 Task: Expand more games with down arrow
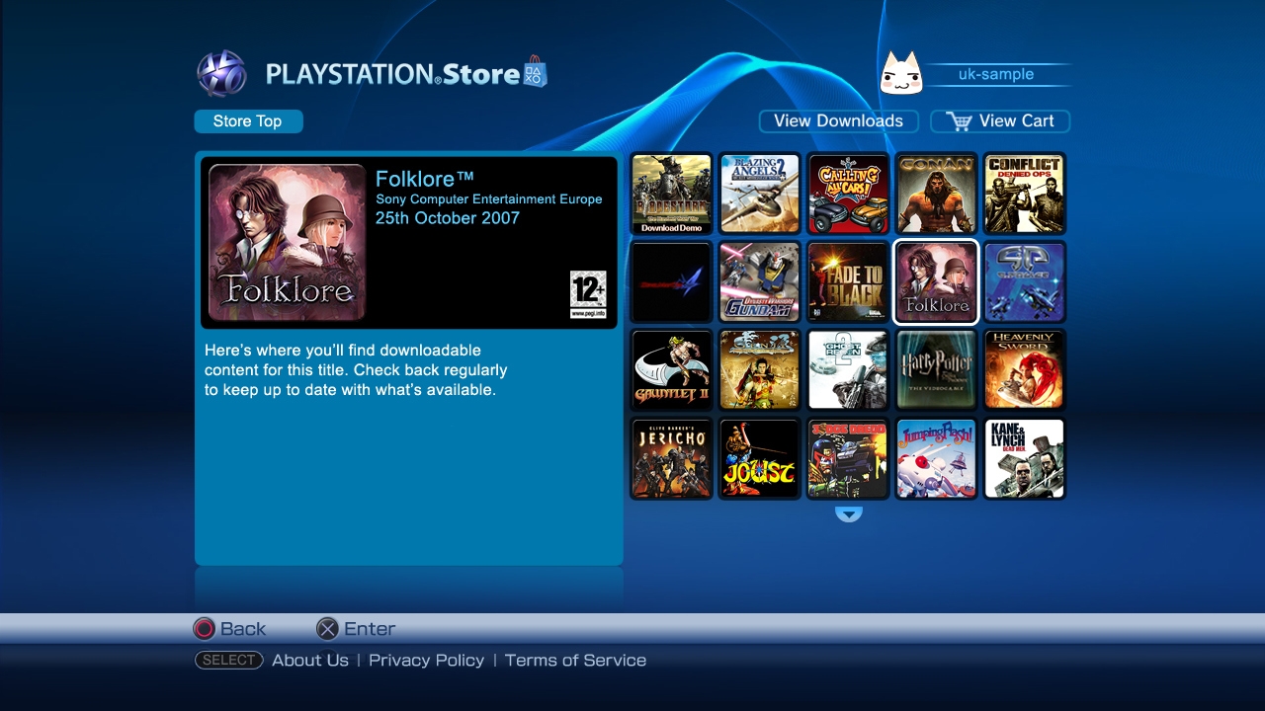click(849, 513)
